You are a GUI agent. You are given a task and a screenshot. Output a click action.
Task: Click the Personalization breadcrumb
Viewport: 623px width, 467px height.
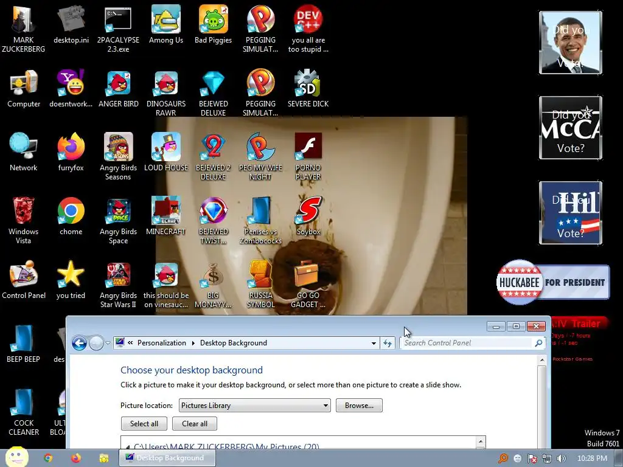point(162,343)
